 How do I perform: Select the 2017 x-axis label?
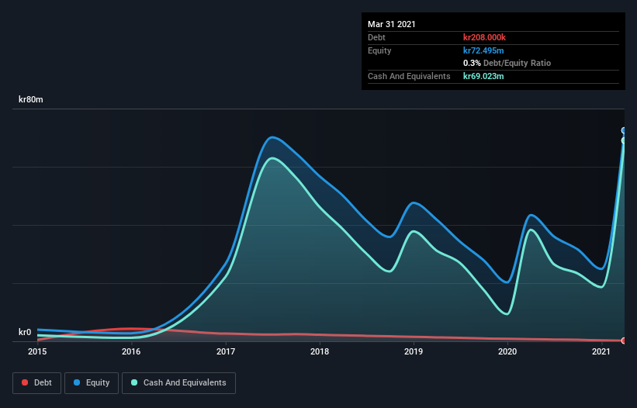coord(226,351)
